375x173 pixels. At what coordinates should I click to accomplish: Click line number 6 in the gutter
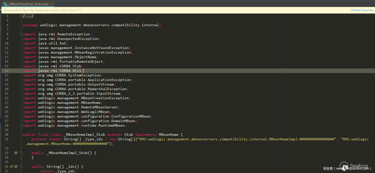coord(7,25)
